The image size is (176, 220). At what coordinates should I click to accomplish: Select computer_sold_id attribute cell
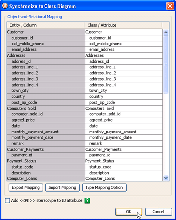(x=124, y=114)
